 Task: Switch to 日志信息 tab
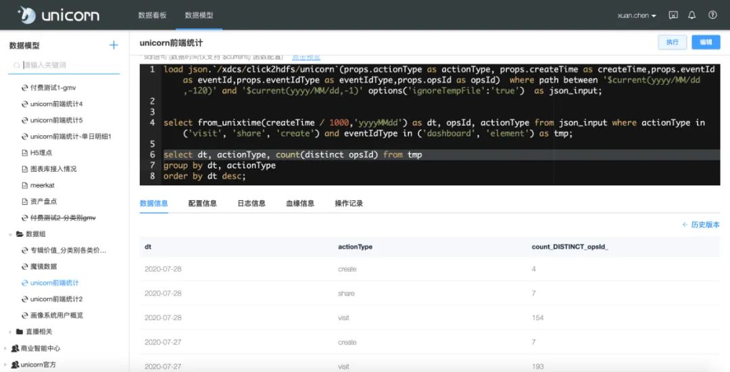(x=251, y=204)
